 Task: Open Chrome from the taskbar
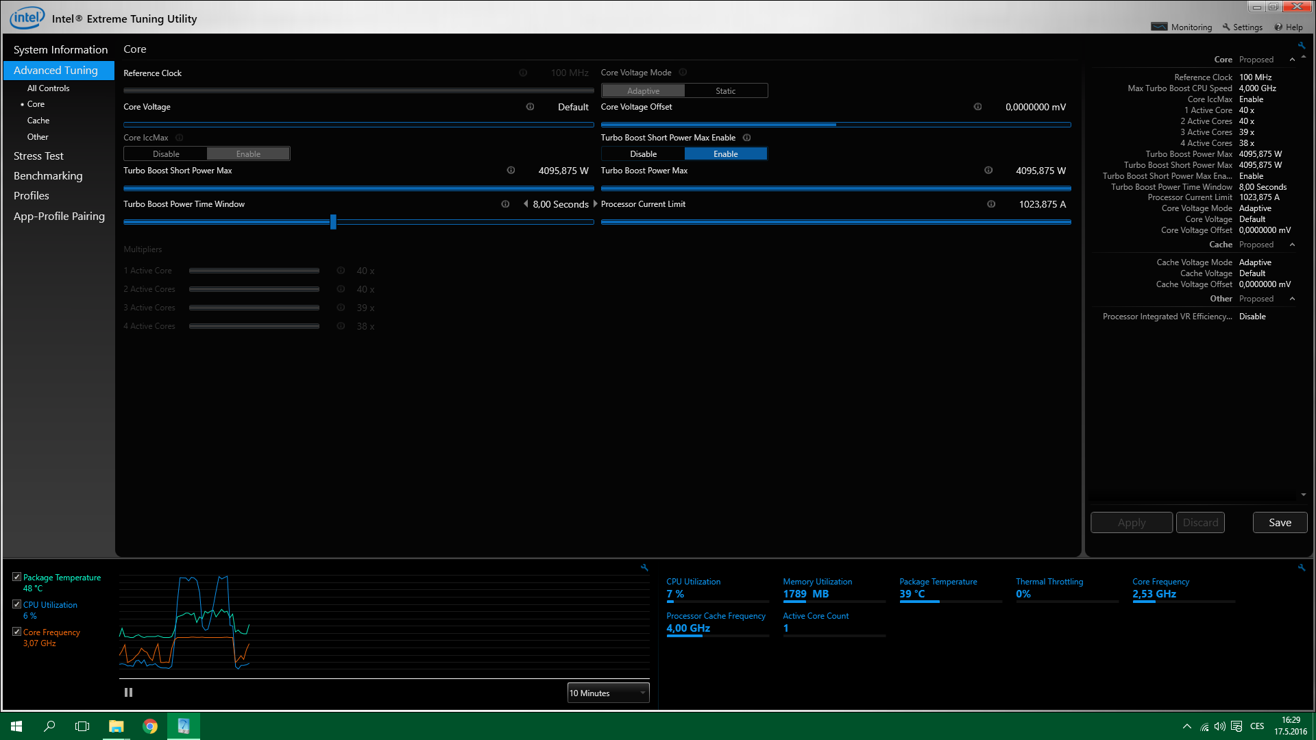coord(150,726)
